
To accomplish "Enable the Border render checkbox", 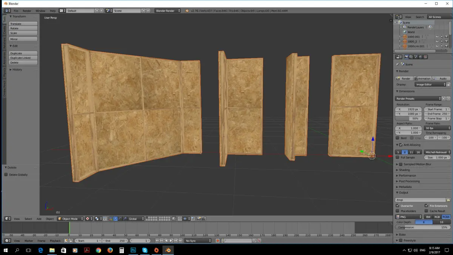I will (398, 138).
